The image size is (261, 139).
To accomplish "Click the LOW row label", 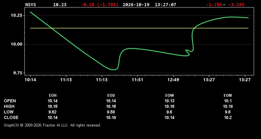I will coord(9,112).
